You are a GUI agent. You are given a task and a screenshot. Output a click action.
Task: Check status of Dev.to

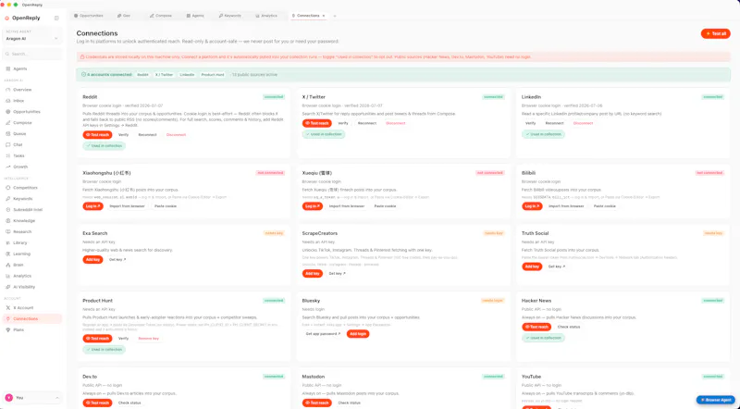(129, 403)
